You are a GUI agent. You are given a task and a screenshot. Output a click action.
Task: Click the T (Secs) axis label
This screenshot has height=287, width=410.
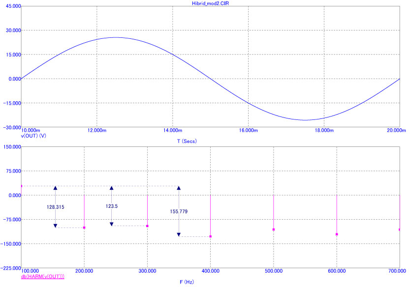coord(187,141)
